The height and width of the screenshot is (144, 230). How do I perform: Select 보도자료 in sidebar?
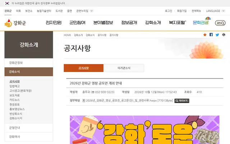(14, 95)
